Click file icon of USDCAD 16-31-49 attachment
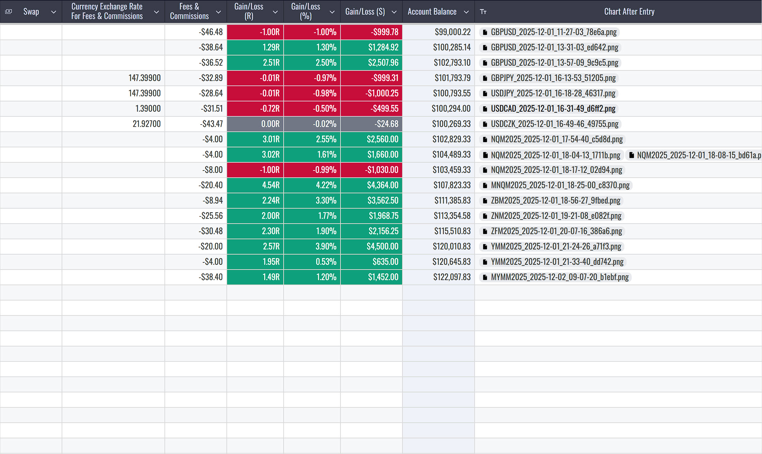The width and height of the screenshot is (762, 454). click(485, 109)
